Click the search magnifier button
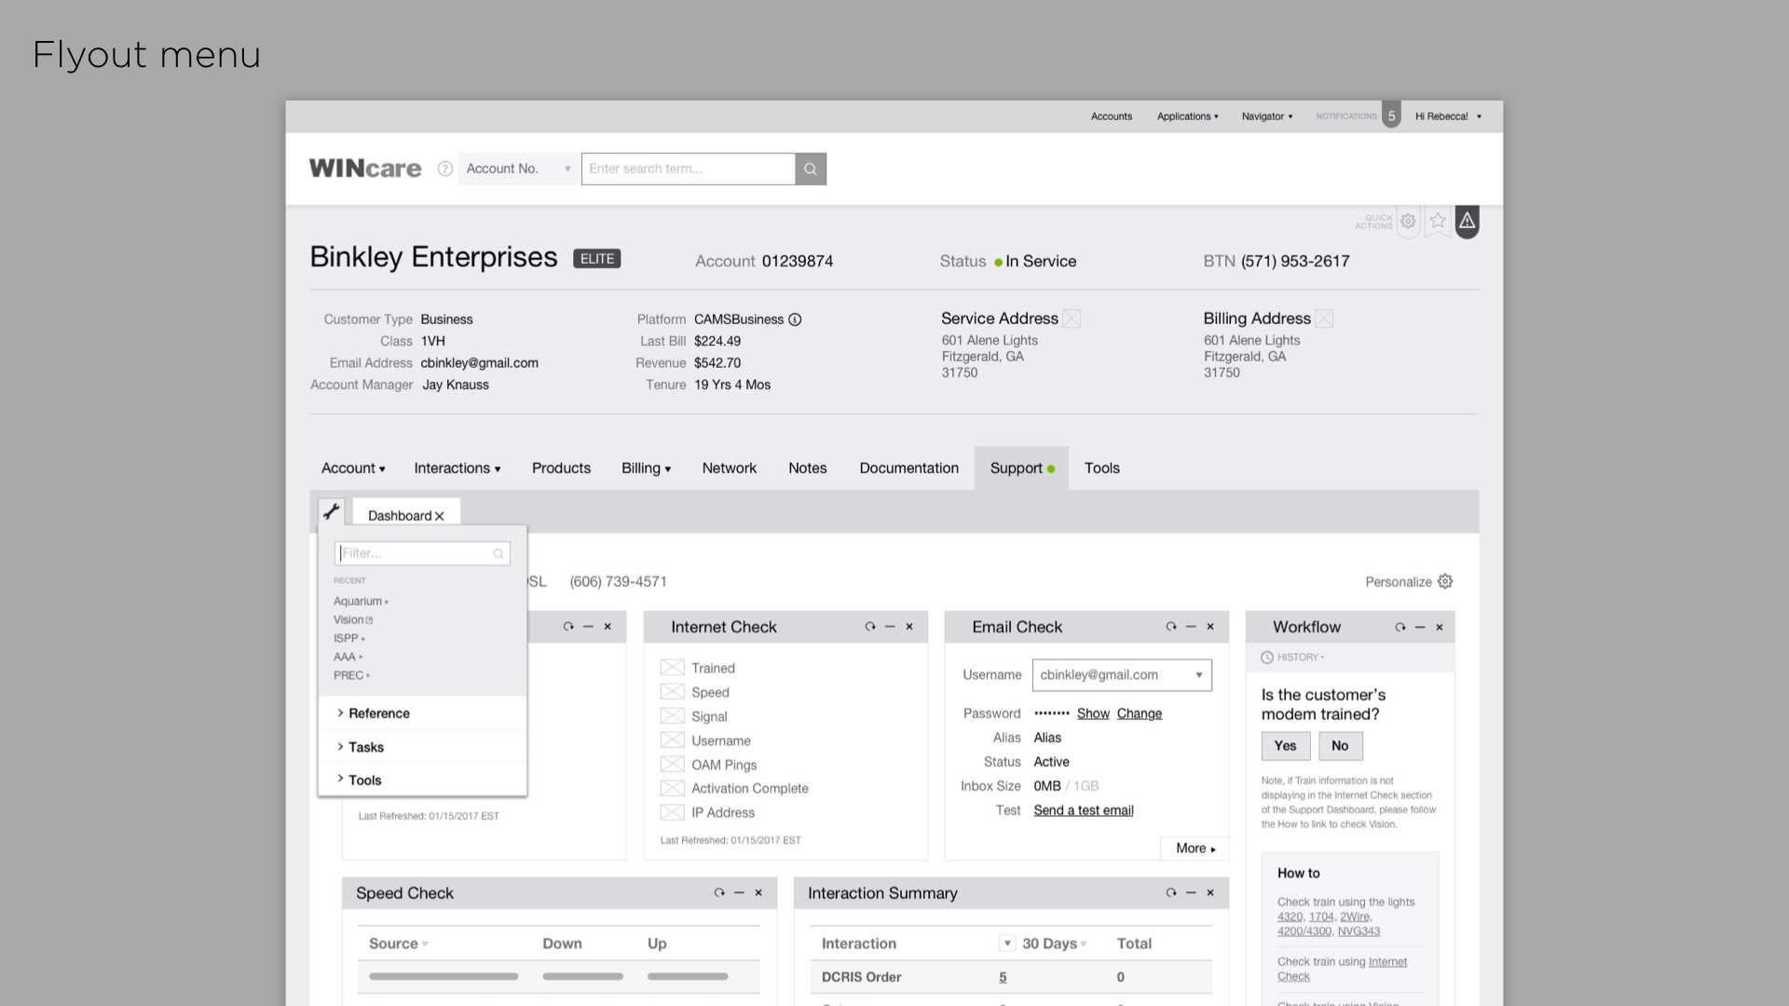Image resolution: width=1789 pixels, height=1006 pixels. [810, 169]
